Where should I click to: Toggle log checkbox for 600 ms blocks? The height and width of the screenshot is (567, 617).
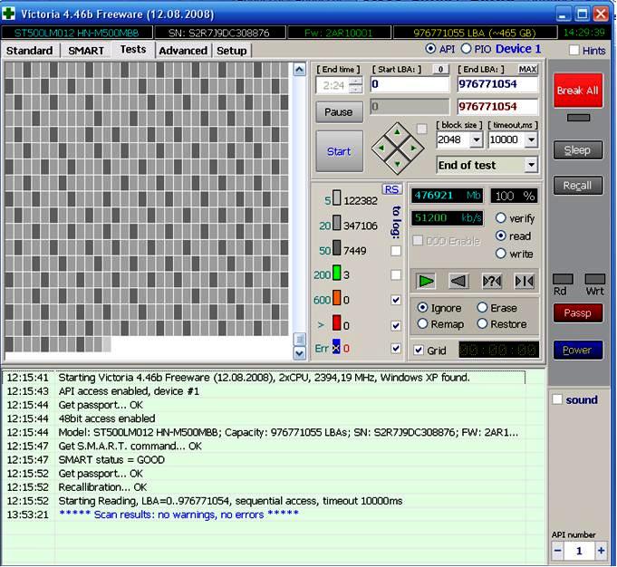coord(396,300)
